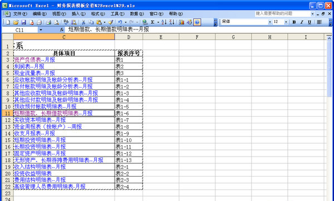Click the Name Box showing C11
The image size is (334, 201).
pyautogui.click(x=20, y=30)
